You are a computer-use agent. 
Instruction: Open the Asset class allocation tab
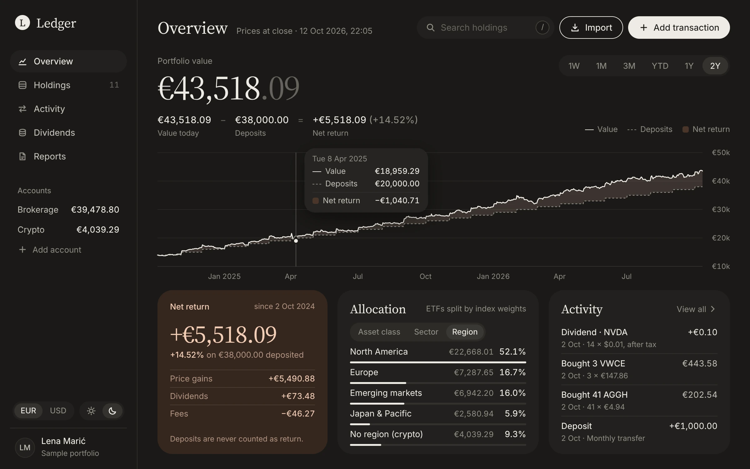coord(379,332)
